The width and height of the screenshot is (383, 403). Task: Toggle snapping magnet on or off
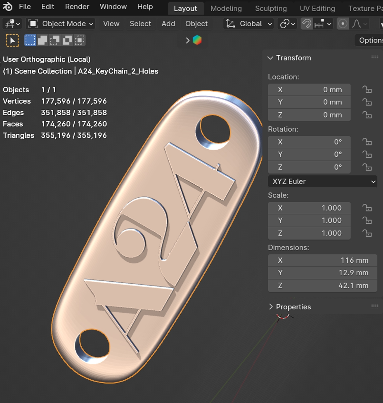click(x=307, y=24)
